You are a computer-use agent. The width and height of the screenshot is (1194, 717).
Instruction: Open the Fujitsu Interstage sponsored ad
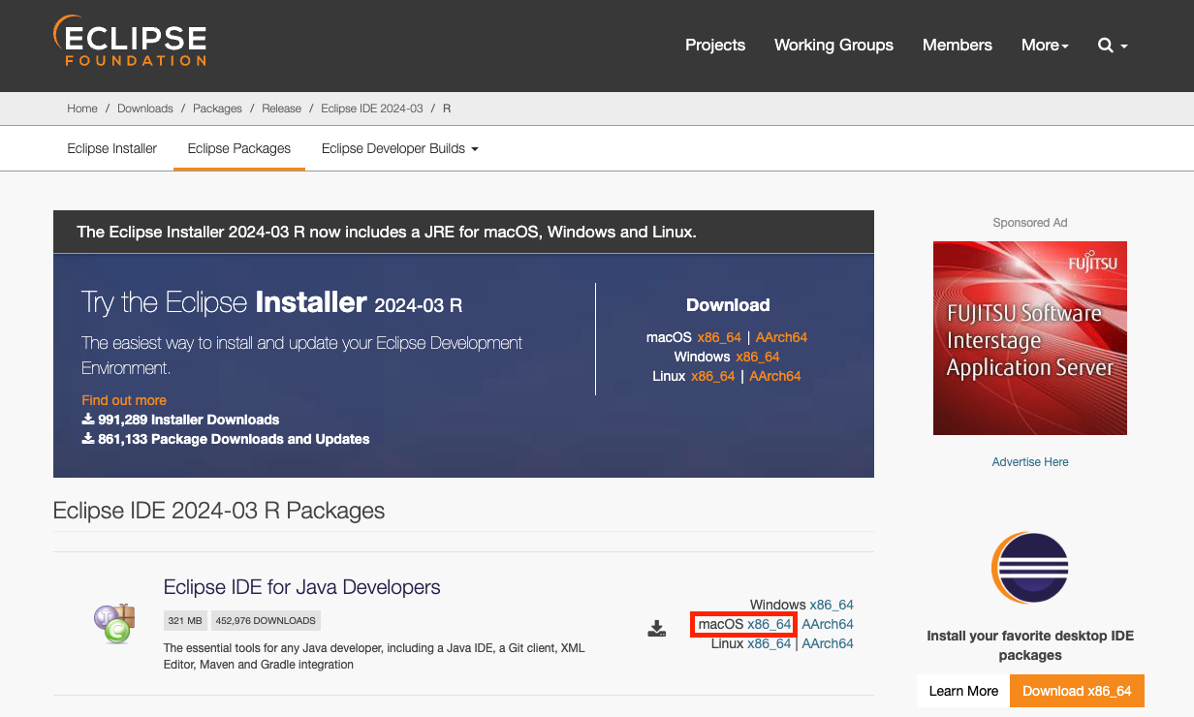1029,338
